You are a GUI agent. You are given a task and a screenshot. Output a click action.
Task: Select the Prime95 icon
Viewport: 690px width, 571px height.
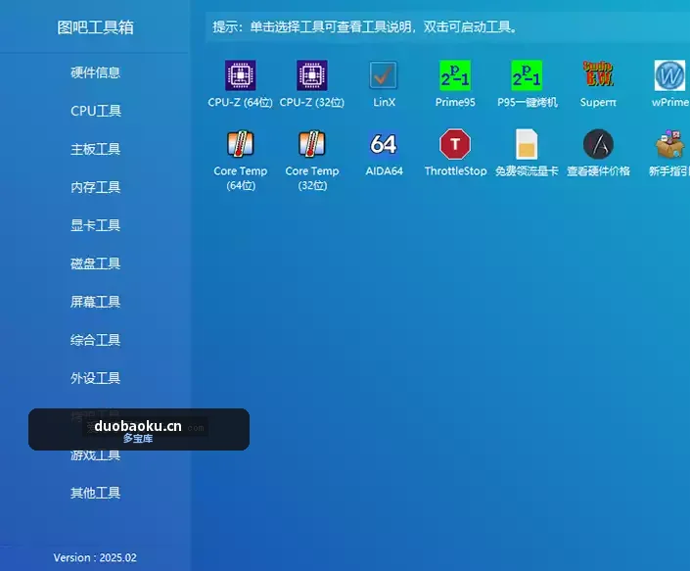[455, 75]
